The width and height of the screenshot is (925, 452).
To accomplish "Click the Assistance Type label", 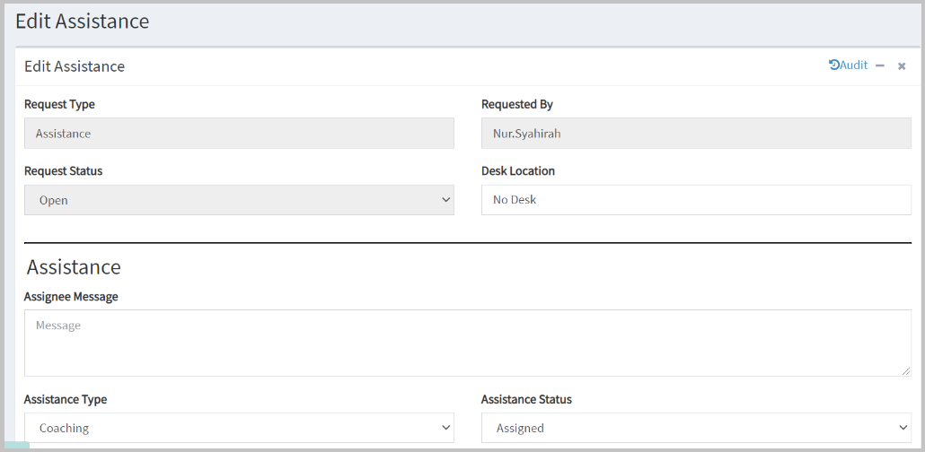I will coord(66,399).
